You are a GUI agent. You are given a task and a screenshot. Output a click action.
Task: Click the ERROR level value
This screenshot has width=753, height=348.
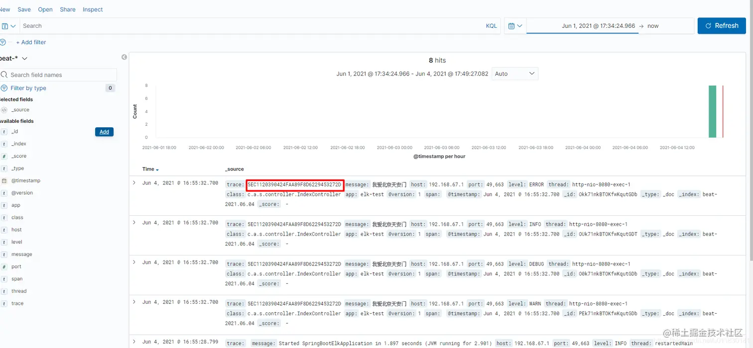pyautogui.click(x=536, y=184)
